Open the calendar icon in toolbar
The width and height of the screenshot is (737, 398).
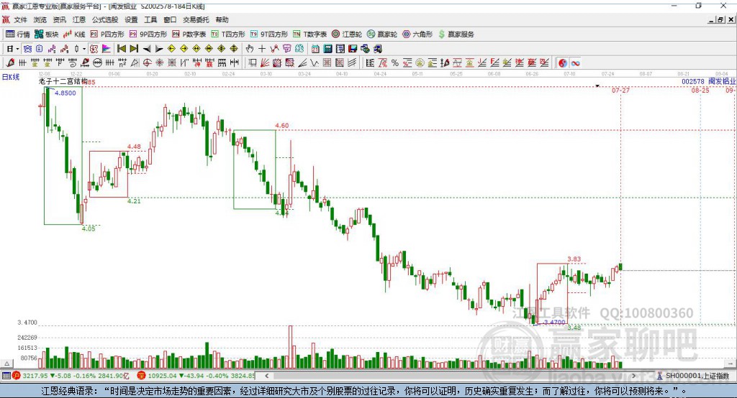point(315,49)
